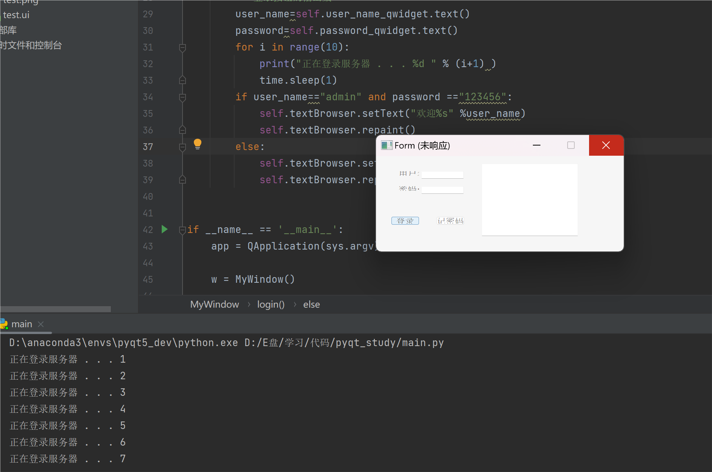Select test.ui in the project tree
Screen dimensions: 712x472
coord(16,15)
